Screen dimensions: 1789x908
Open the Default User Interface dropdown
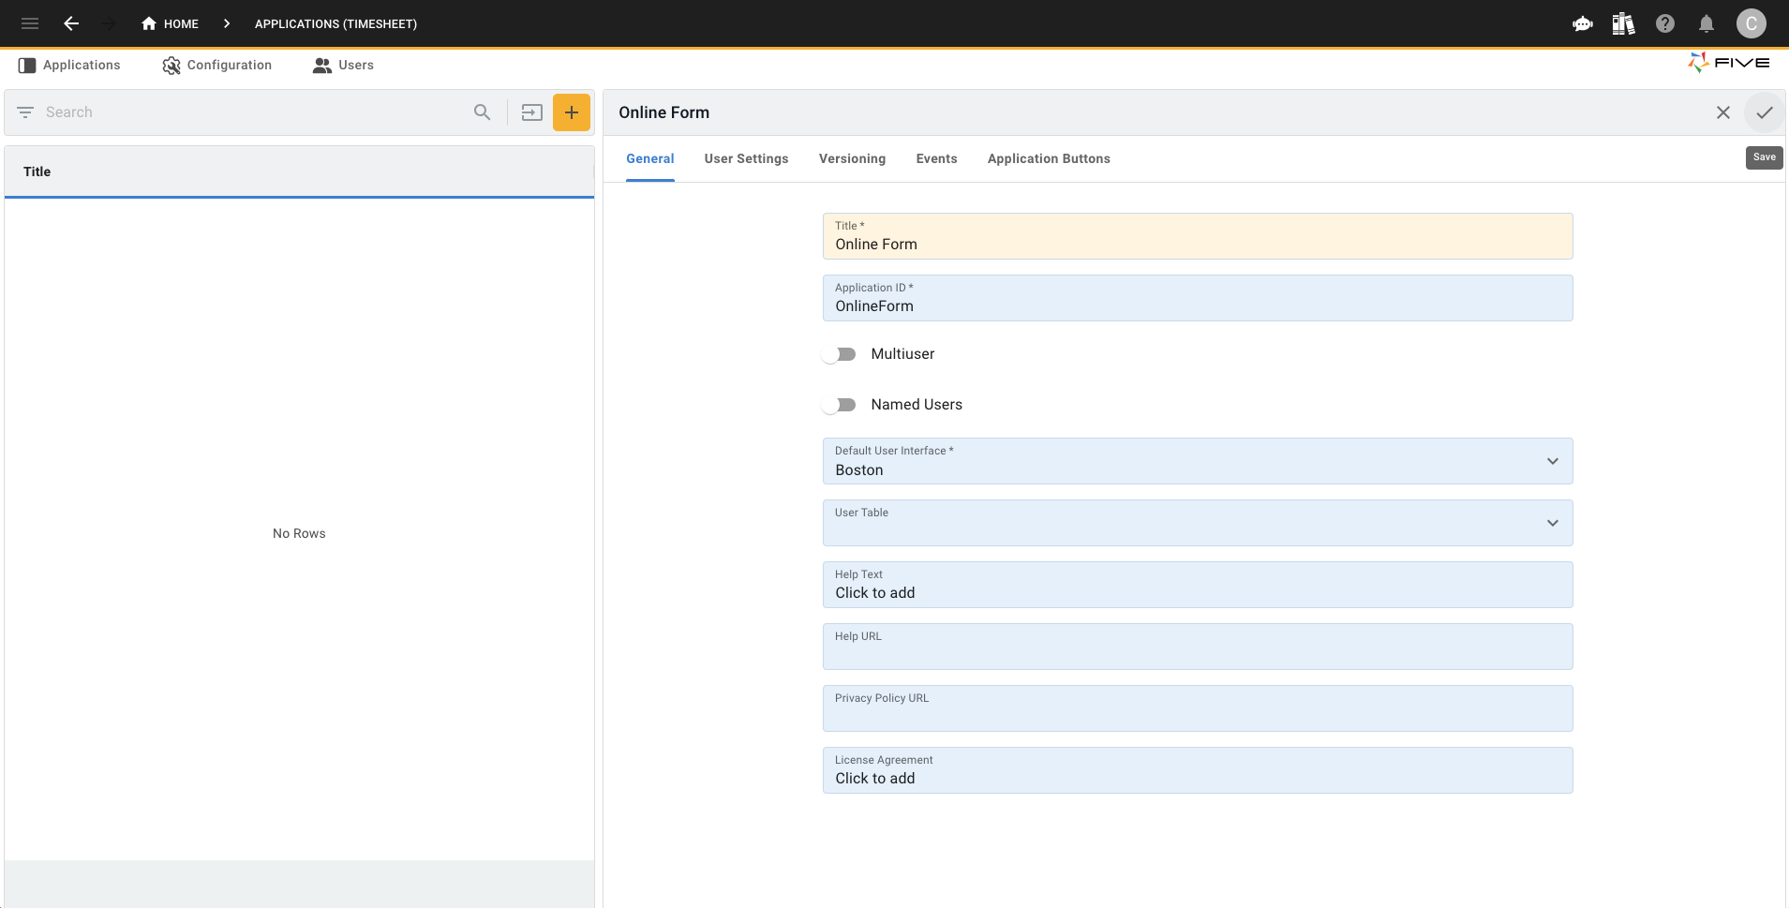point(1552,461)
